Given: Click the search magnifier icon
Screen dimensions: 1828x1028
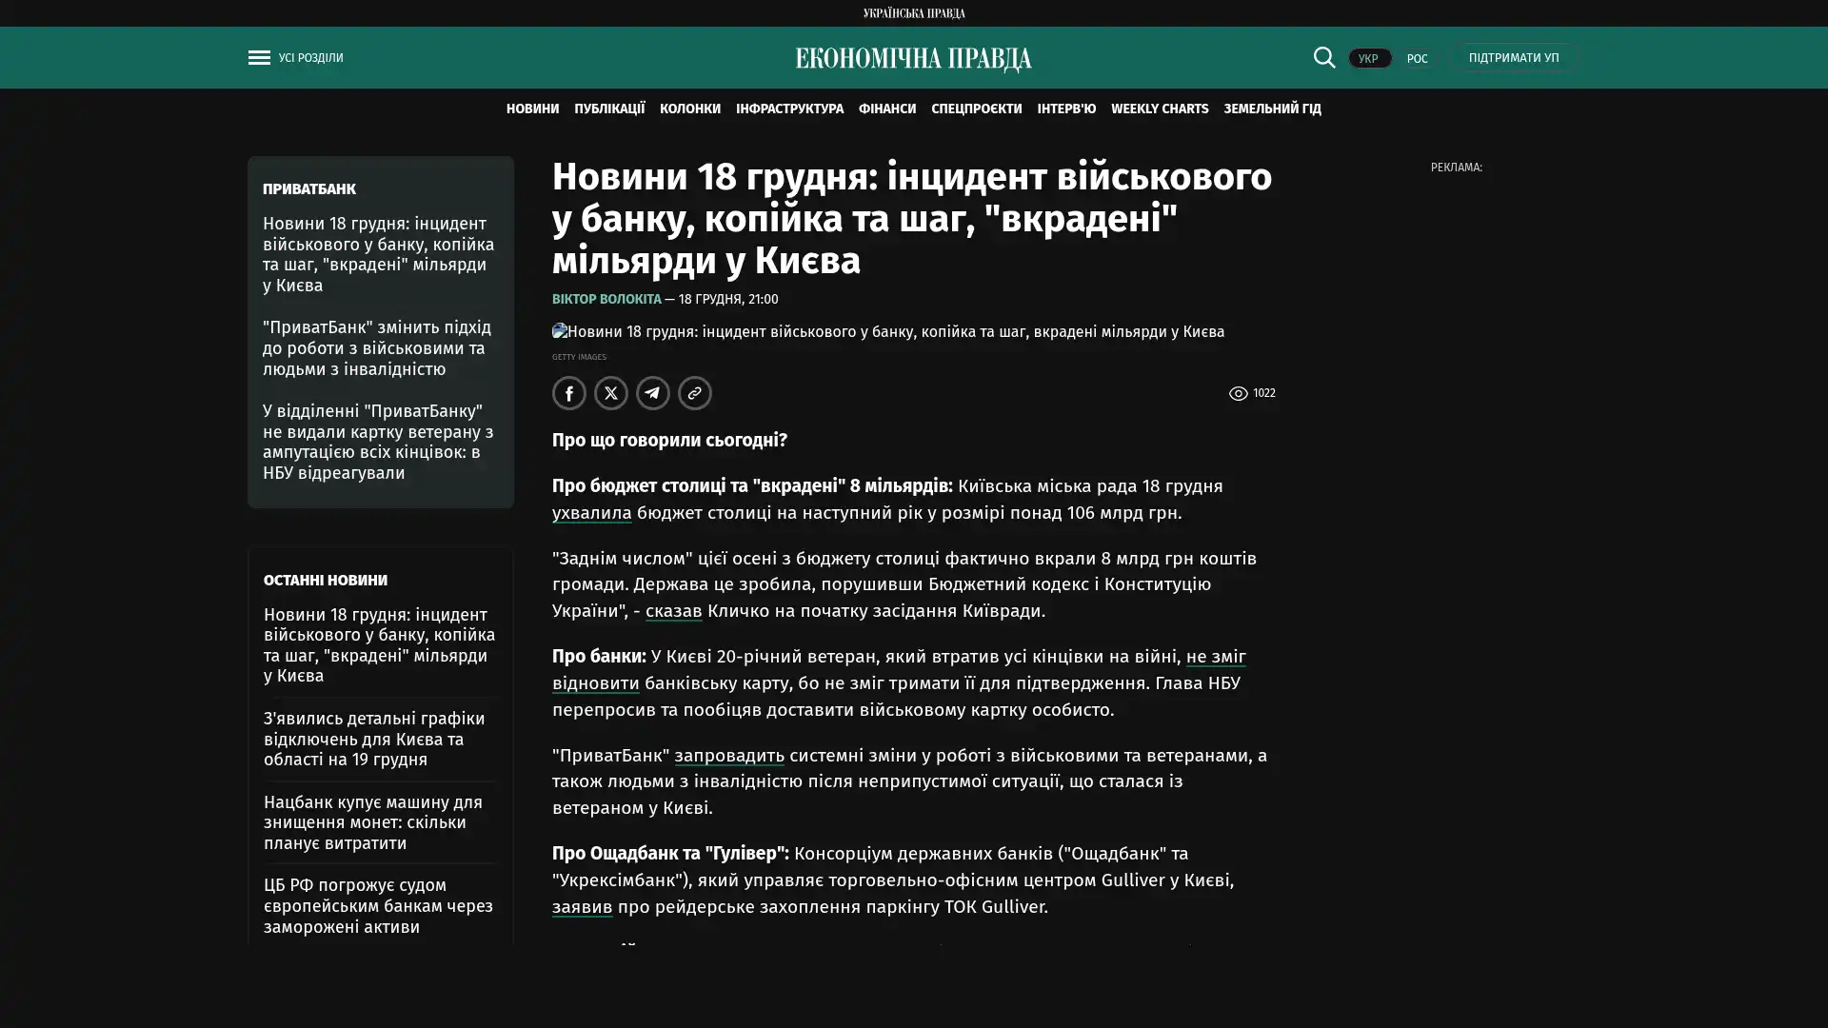Looking at the screenshot, I should 1323,58.
